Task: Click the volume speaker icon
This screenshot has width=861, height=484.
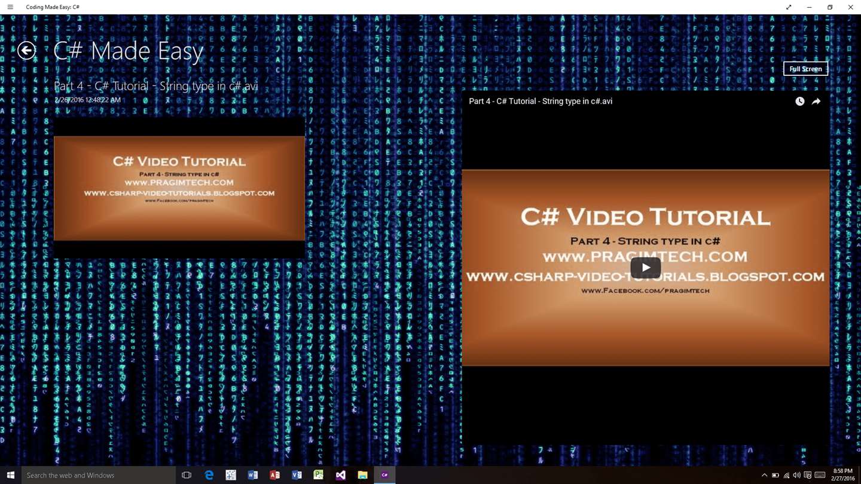Action: [796, 476]
